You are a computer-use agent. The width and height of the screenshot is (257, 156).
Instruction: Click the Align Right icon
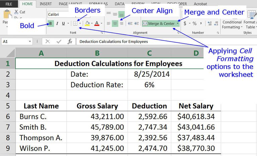(121, 23)
